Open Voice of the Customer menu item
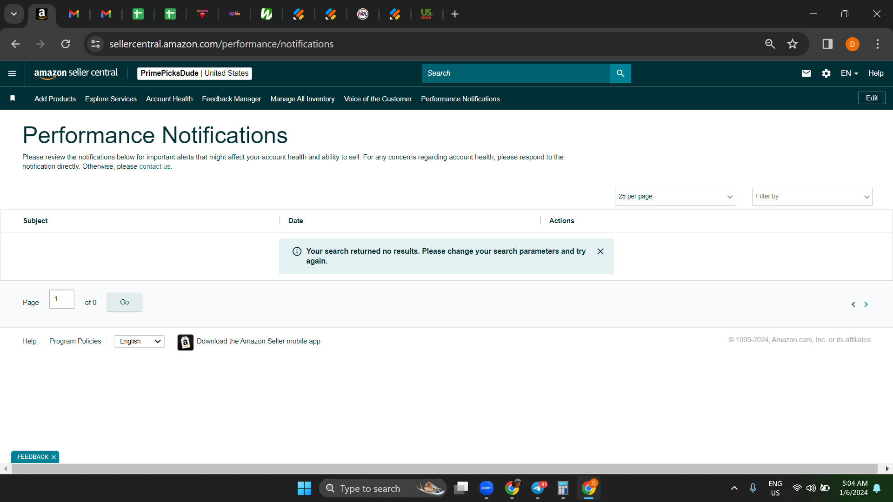893x502 pixels. click(x=378, y=99)
